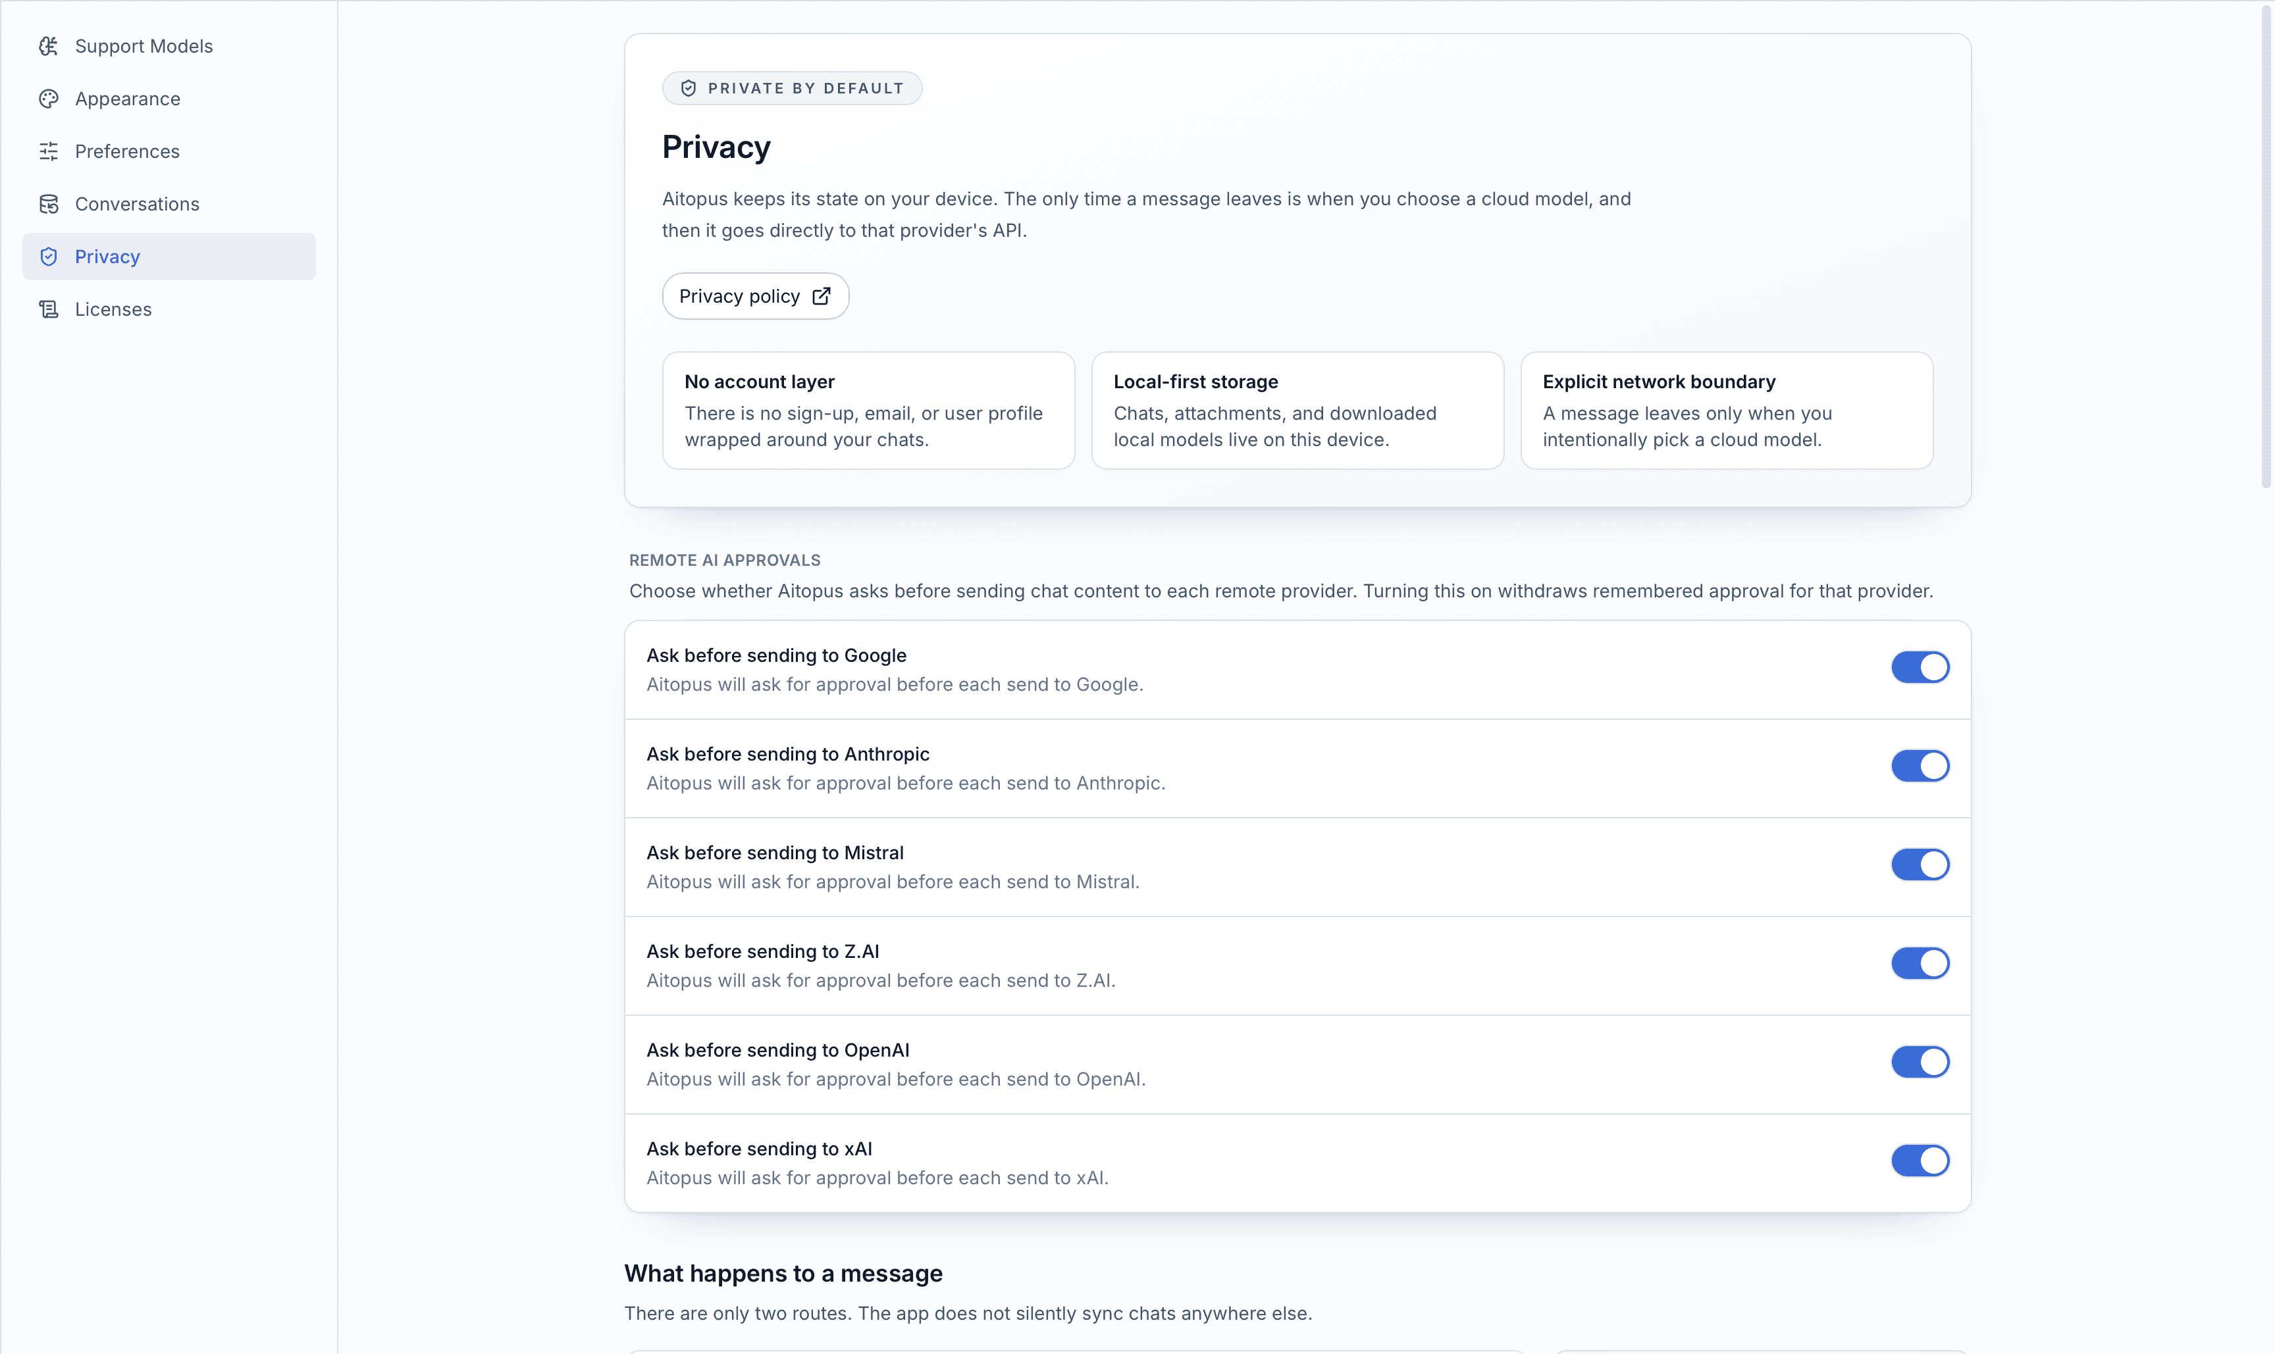Click the Appearance palette icon
The height and width of the screenshot is (1354, 2275).
coord(49,99)
